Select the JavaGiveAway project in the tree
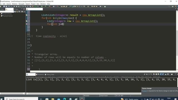Viewport: 178px width, 100px height. [x=6, y=14]
